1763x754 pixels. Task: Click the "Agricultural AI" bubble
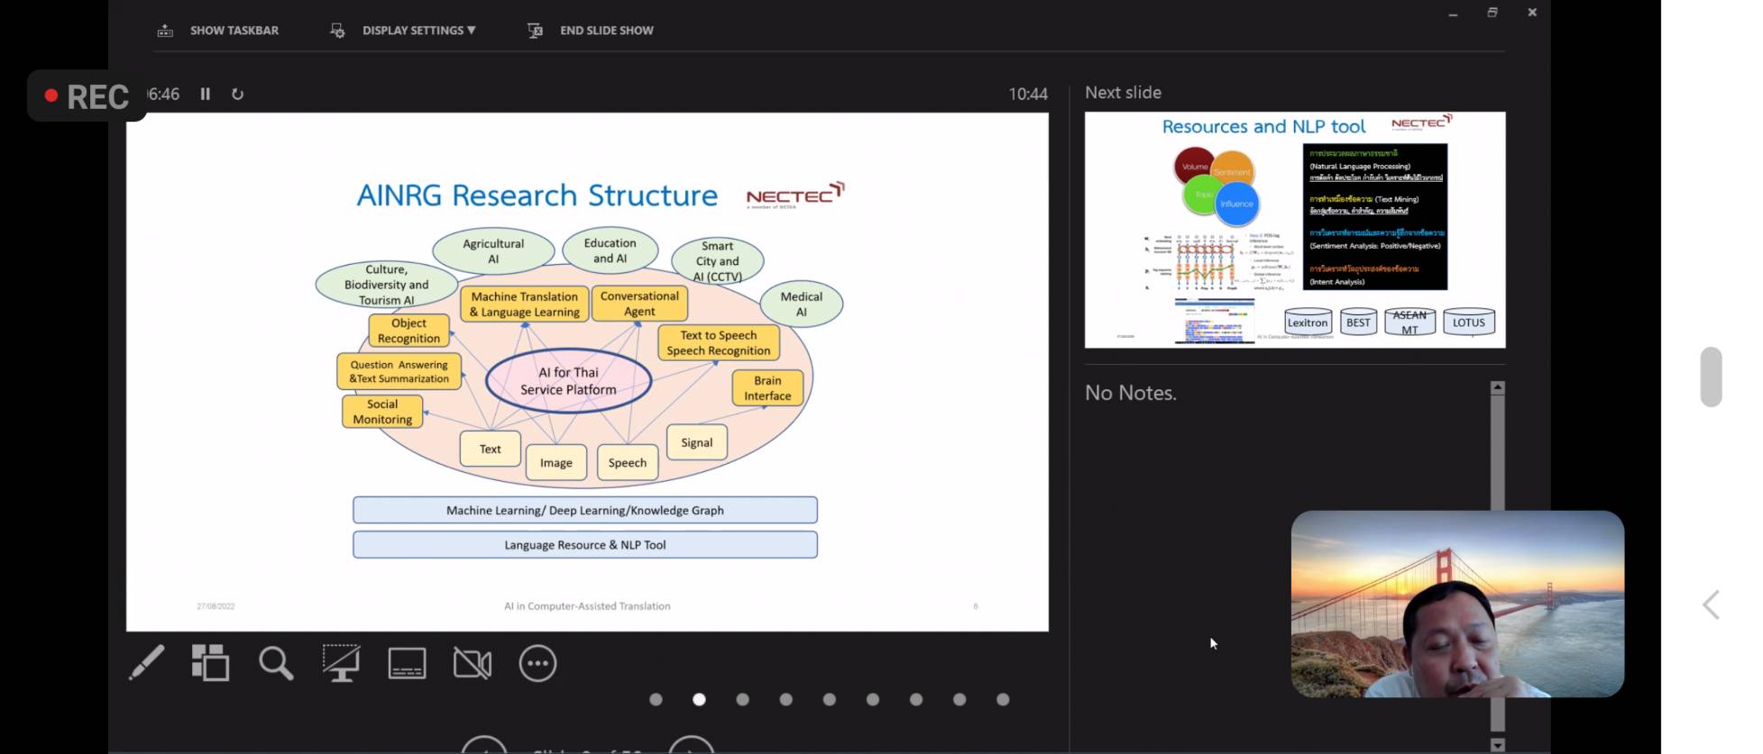click(493, 251)
